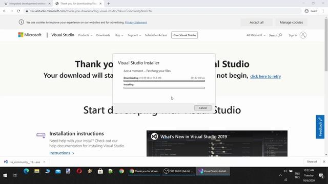Open File Explorer from the taskbar
The image size is (328, 184).
pos(37,171)
